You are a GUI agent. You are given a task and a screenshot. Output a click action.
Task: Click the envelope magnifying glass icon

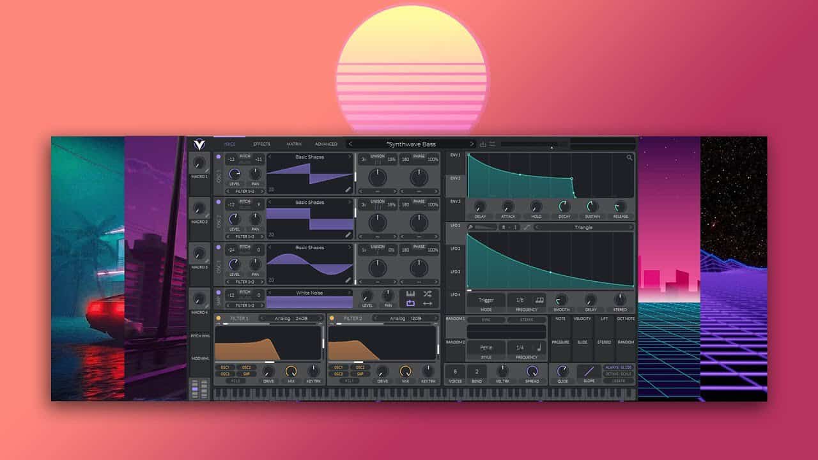(x=629, y=157)
